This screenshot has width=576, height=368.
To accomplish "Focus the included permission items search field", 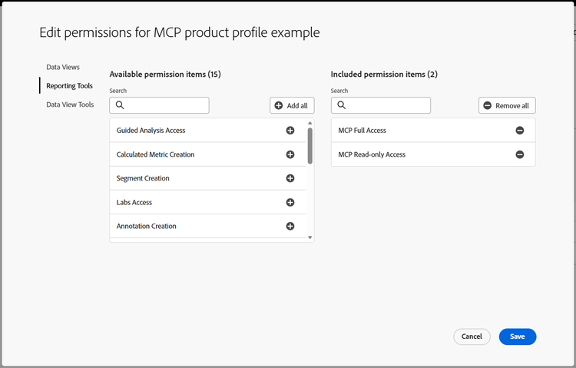I will [x=381, y=105].
